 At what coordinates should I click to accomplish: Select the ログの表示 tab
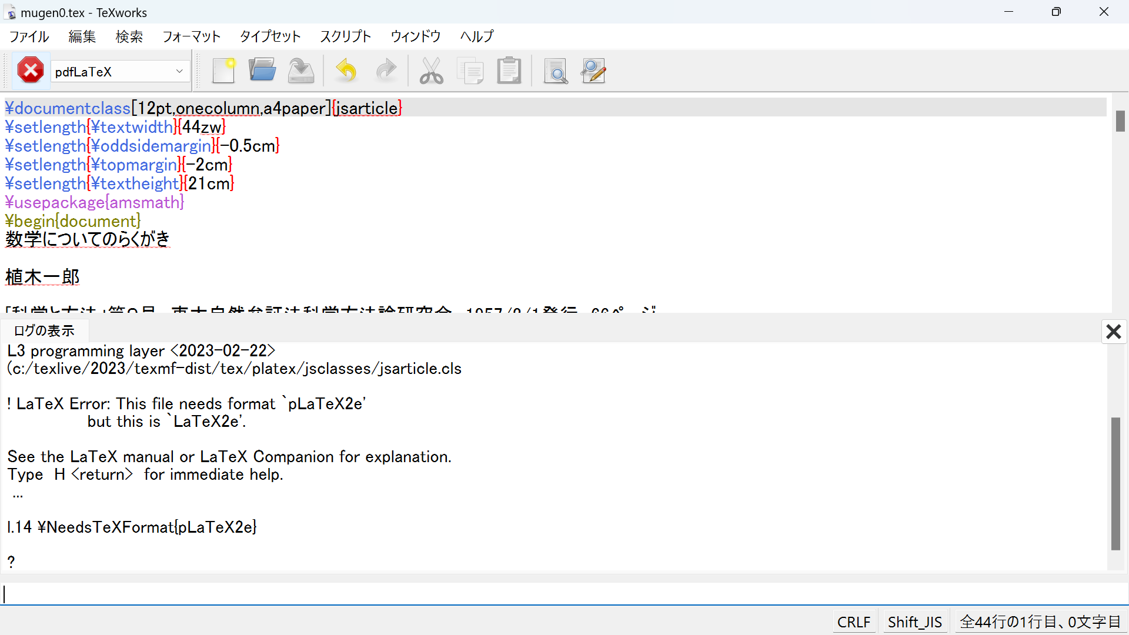tap(44, 331)
